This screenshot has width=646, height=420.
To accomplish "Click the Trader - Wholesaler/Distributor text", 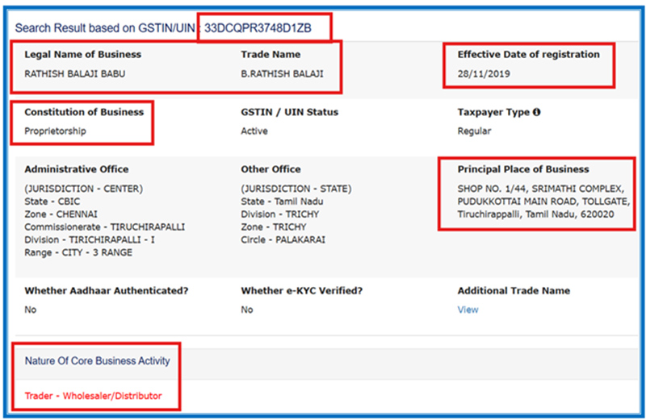I will coord(93,396).
